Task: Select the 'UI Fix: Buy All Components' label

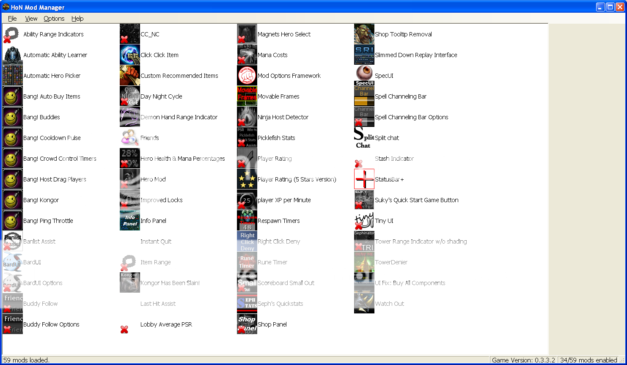Action: pos(410,283)
